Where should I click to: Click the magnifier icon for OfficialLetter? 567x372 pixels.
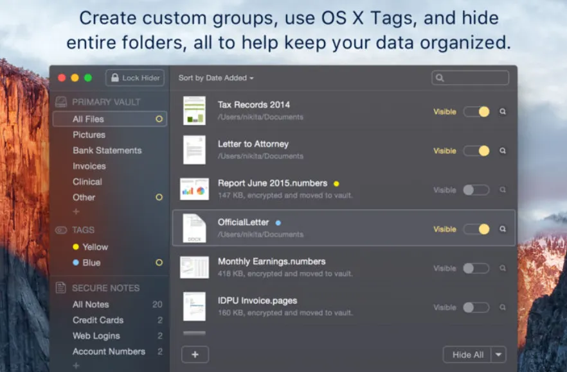click(502, 229)
